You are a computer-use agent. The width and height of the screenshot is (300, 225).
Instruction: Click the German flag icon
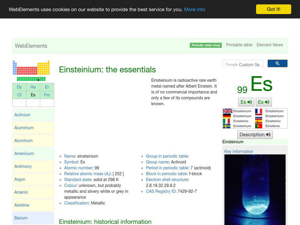pos(227,116)
